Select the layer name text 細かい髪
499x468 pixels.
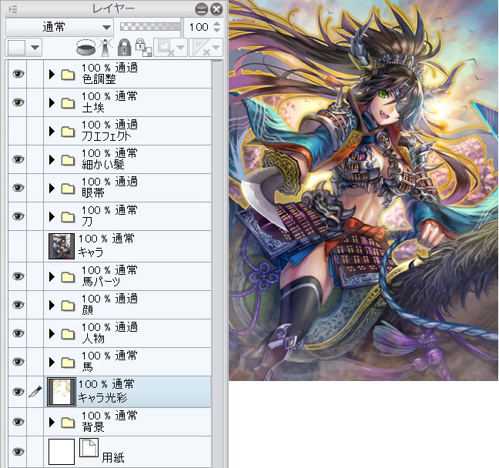(103, 165)
